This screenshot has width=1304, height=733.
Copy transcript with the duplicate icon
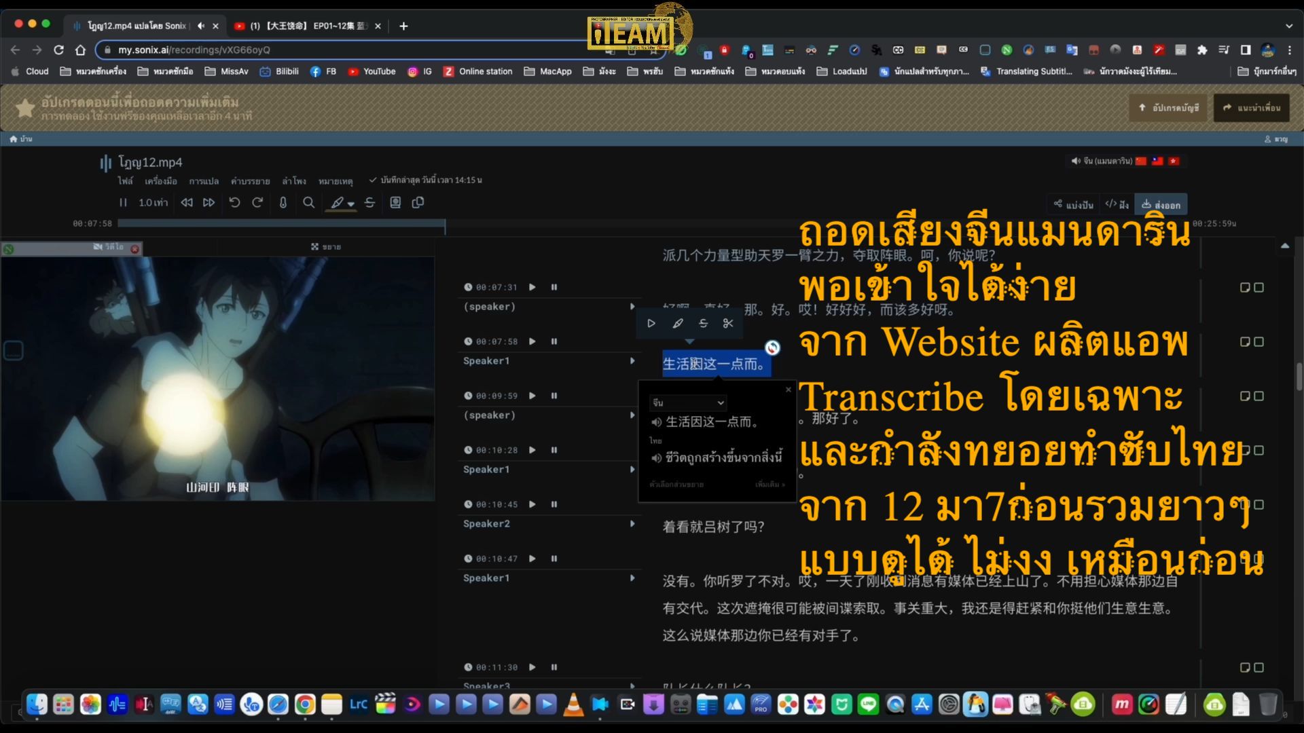point(418,202)
